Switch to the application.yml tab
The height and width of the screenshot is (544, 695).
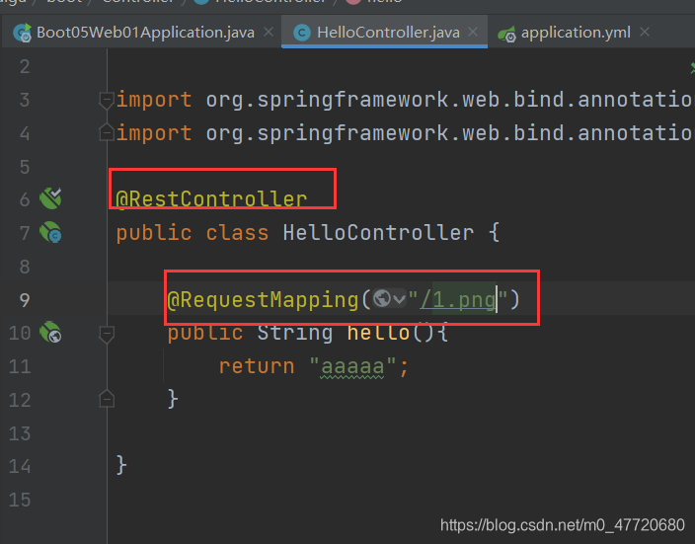point(575,33)
